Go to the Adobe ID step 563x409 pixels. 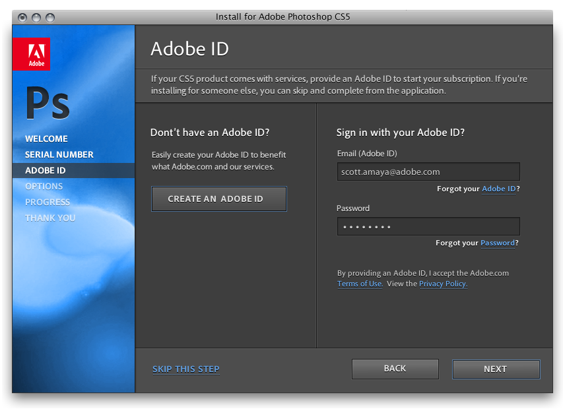[45, 170]
